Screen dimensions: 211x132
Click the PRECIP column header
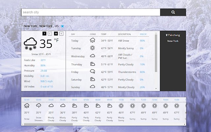(143, 34)
